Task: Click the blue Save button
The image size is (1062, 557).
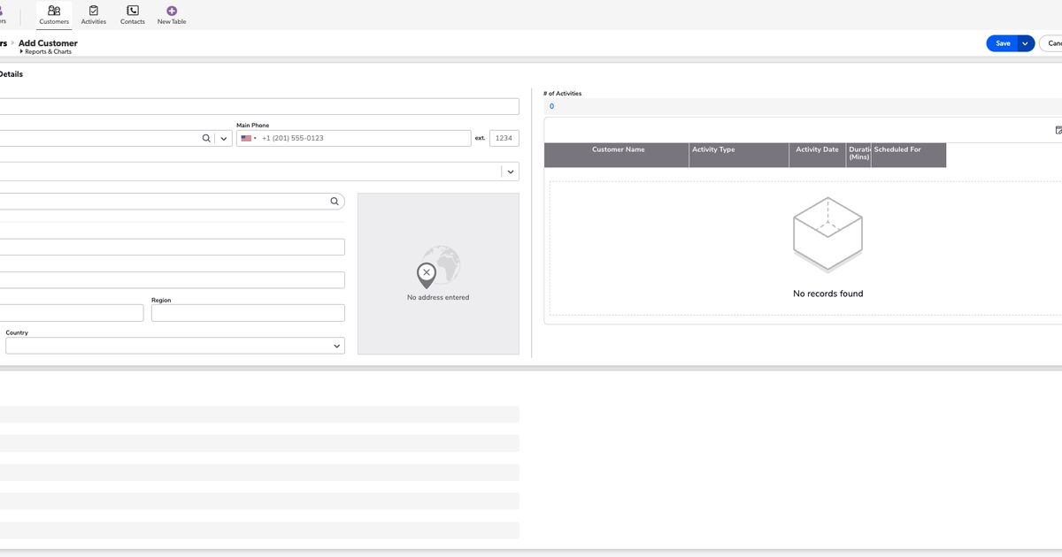Action: 1003,43
